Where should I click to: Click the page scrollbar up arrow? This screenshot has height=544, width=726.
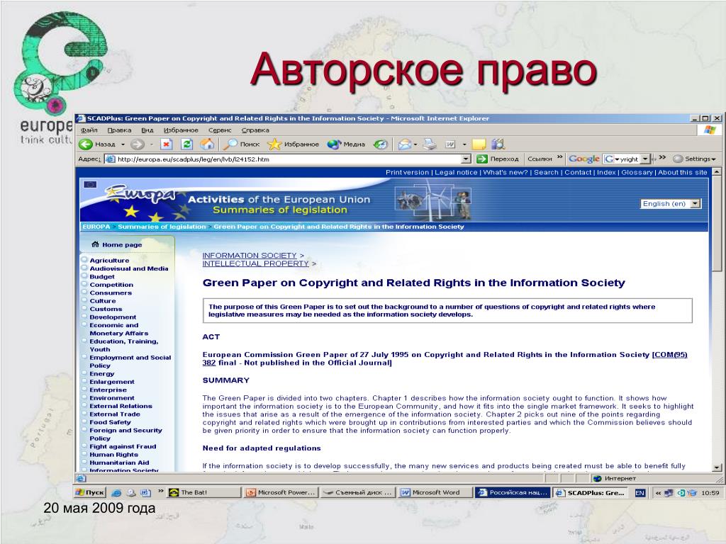click(x=717, y=172)
